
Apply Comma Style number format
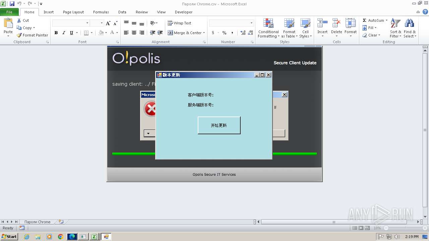[232, 33]
